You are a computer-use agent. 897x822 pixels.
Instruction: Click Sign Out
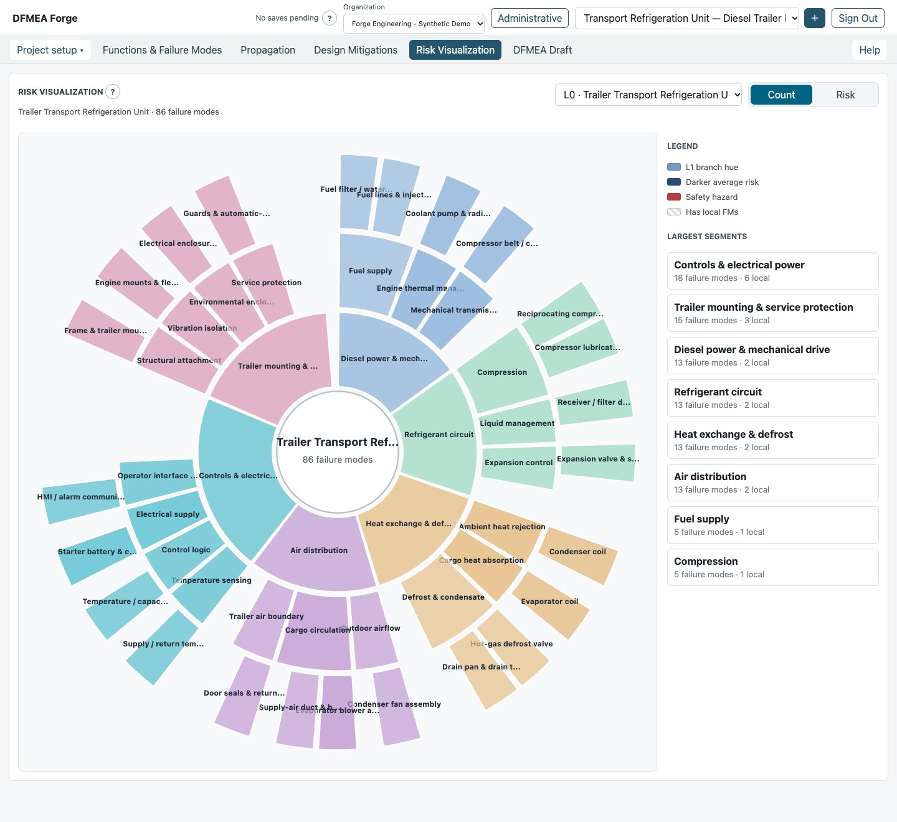pos(858,18)
